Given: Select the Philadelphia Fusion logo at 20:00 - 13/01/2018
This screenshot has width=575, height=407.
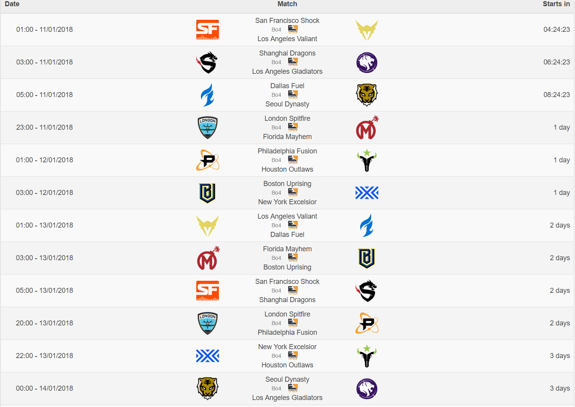Looking at the screenshot, I should click(367, 323).
